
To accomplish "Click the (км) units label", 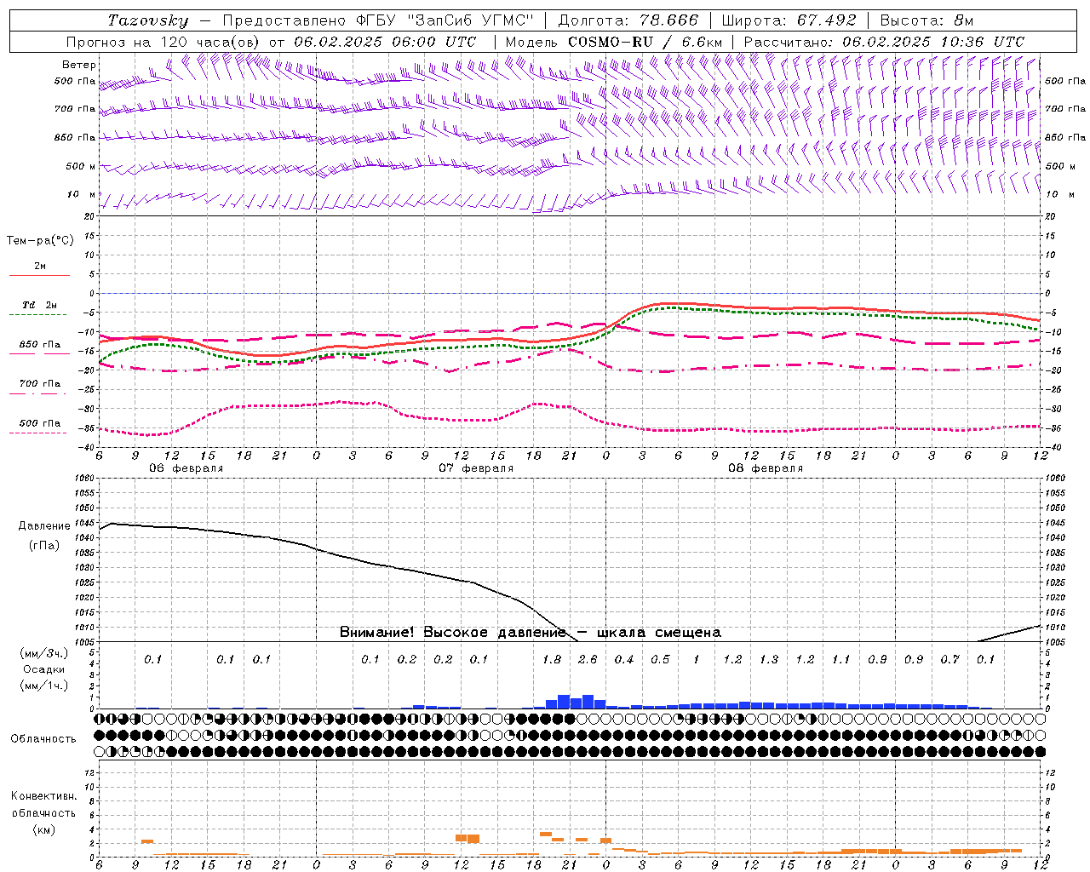I will (x=44, y=829).
